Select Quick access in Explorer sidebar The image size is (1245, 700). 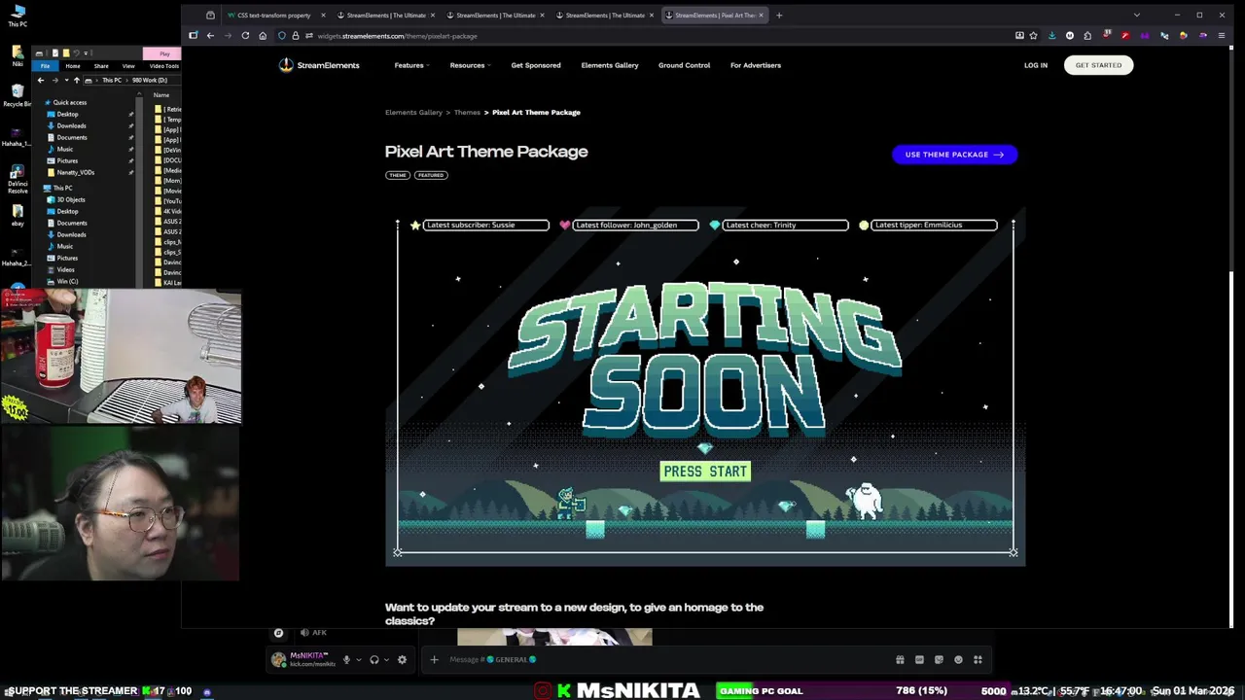(69, 103)
